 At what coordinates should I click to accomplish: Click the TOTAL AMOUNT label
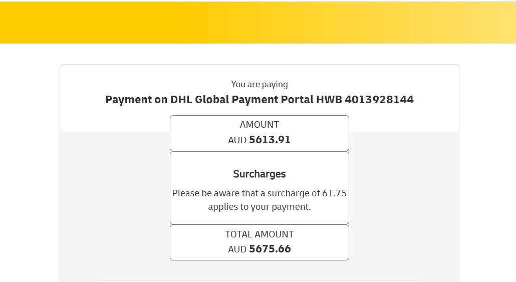pos(260,234)
